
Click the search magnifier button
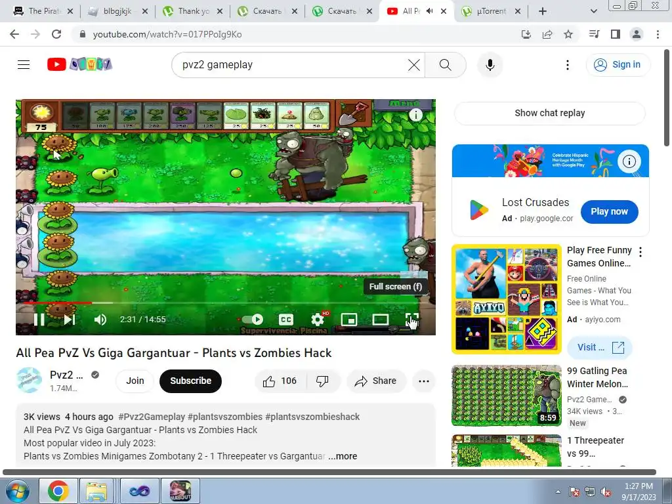446,65
